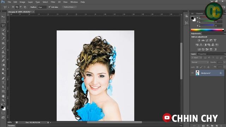Select the Hand tool
The width and height of the screenshot is (226, 127).
point(3,96)
